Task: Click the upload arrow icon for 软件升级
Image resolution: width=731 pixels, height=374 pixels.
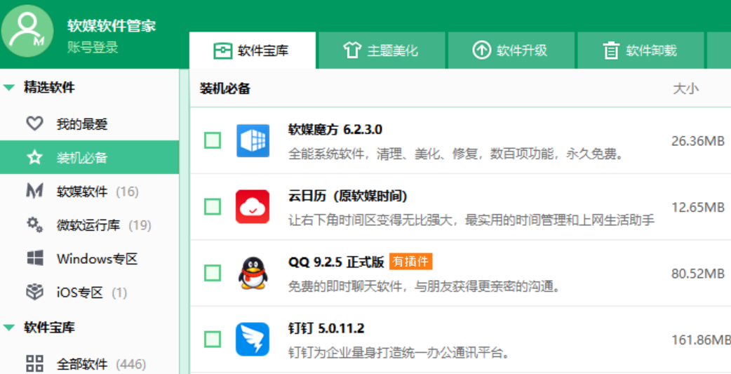Action: point(481,50)
